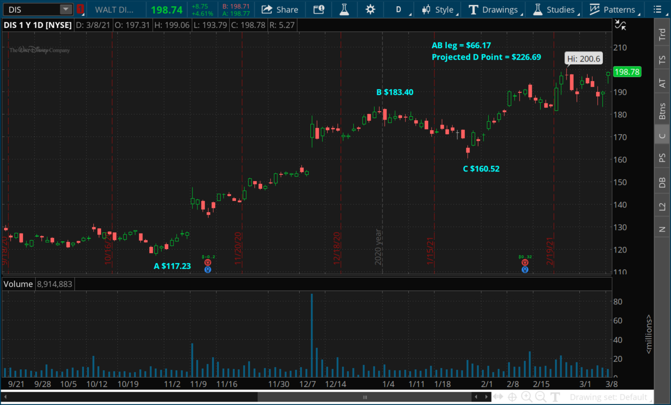Click the Share button
Image resolution: width=671 pixels, height=405 pixels.
[x=280, y=9]
